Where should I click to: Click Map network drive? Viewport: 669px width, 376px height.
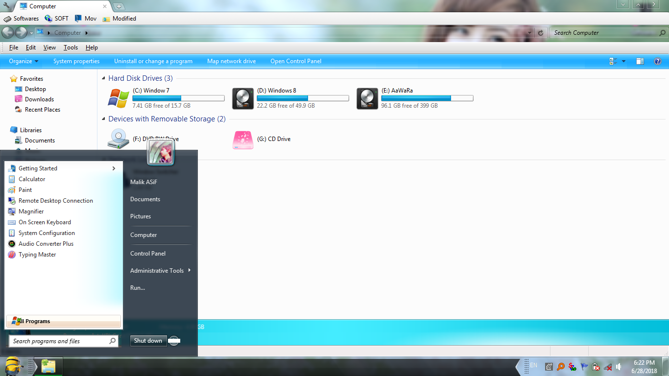(x=232, y=61)
